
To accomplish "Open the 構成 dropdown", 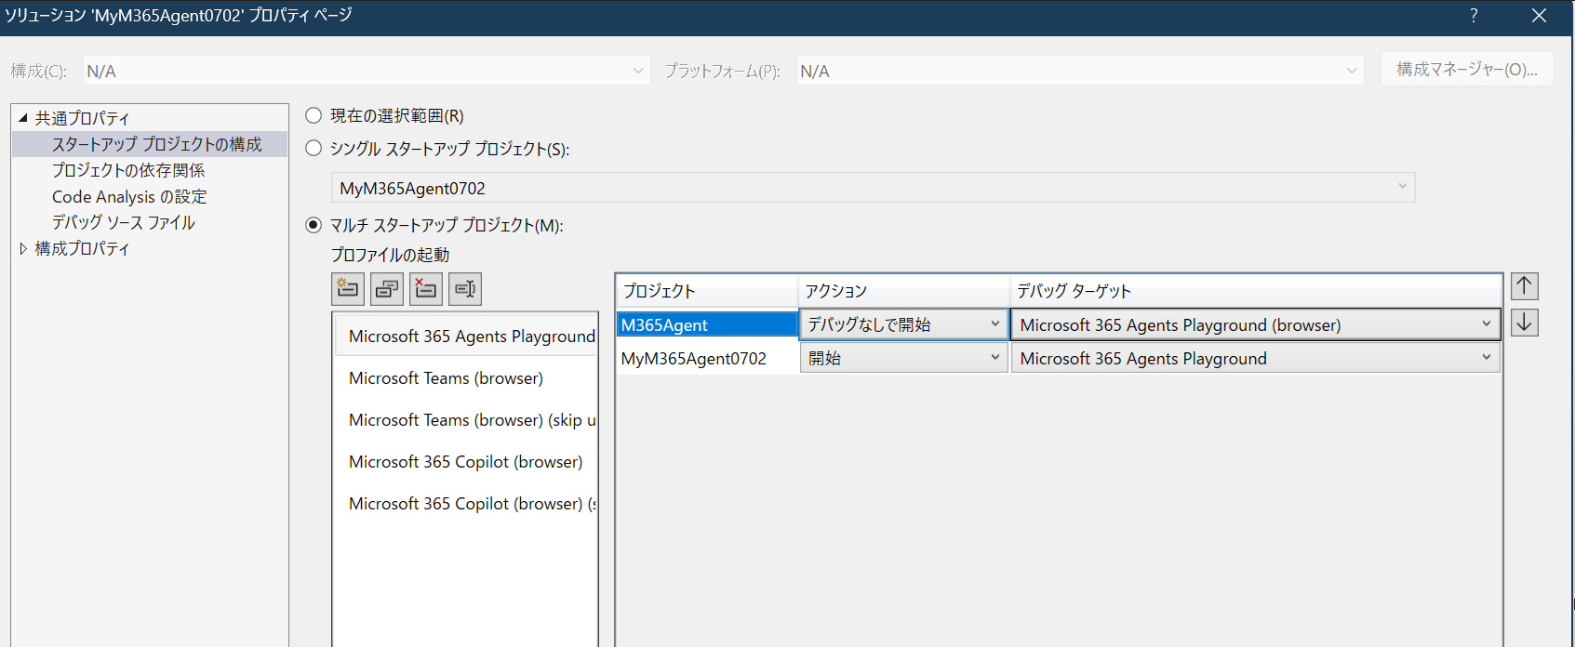I will tap(367, 71).
